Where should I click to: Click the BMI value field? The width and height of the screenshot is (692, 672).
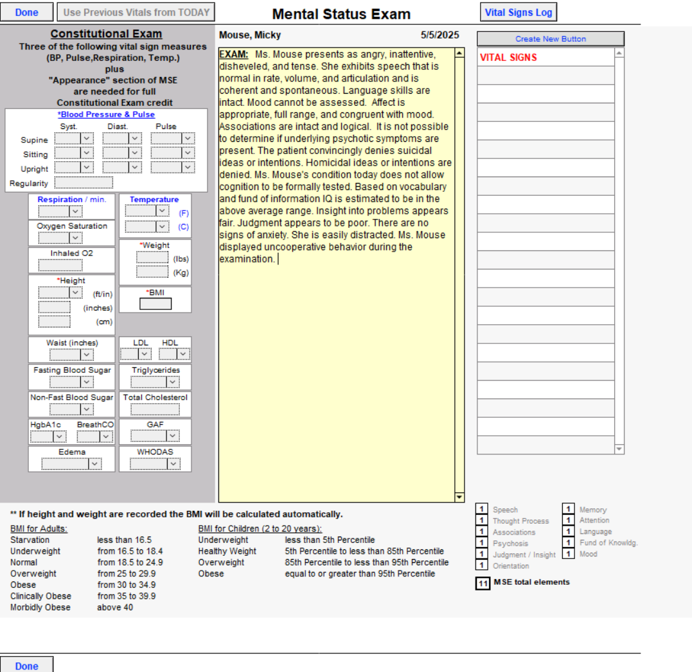coord(155,304)
